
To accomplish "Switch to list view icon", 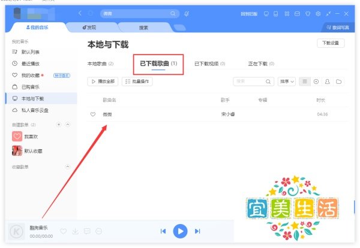I will [x=305, y=81].
